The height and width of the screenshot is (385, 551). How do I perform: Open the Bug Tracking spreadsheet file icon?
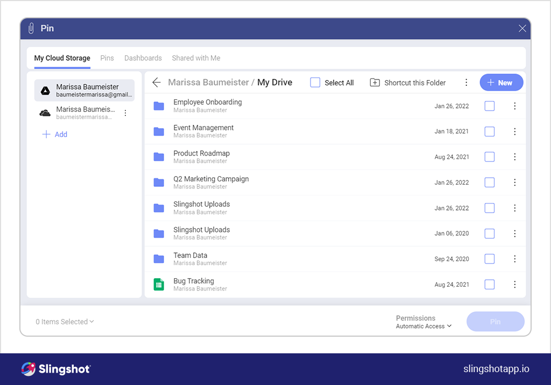coord(158,284)
